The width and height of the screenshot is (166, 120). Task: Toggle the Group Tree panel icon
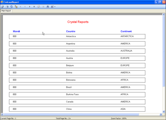16,7
